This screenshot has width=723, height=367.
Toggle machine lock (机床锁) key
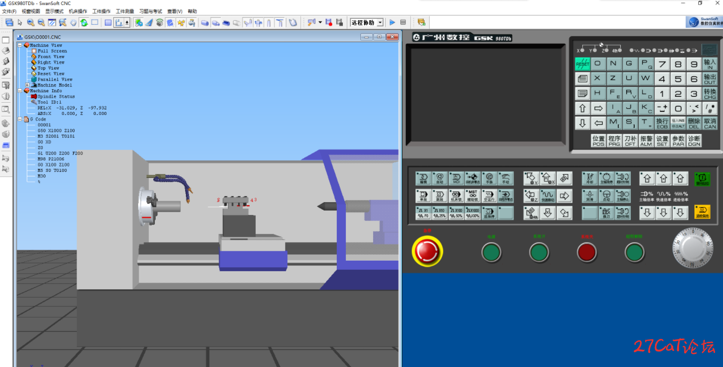tap(456, 196)
